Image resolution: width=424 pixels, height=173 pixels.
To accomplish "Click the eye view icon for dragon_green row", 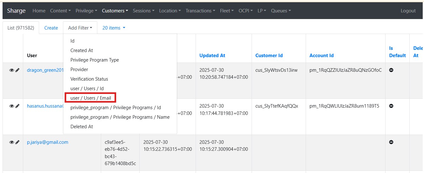I will [11, 70].
